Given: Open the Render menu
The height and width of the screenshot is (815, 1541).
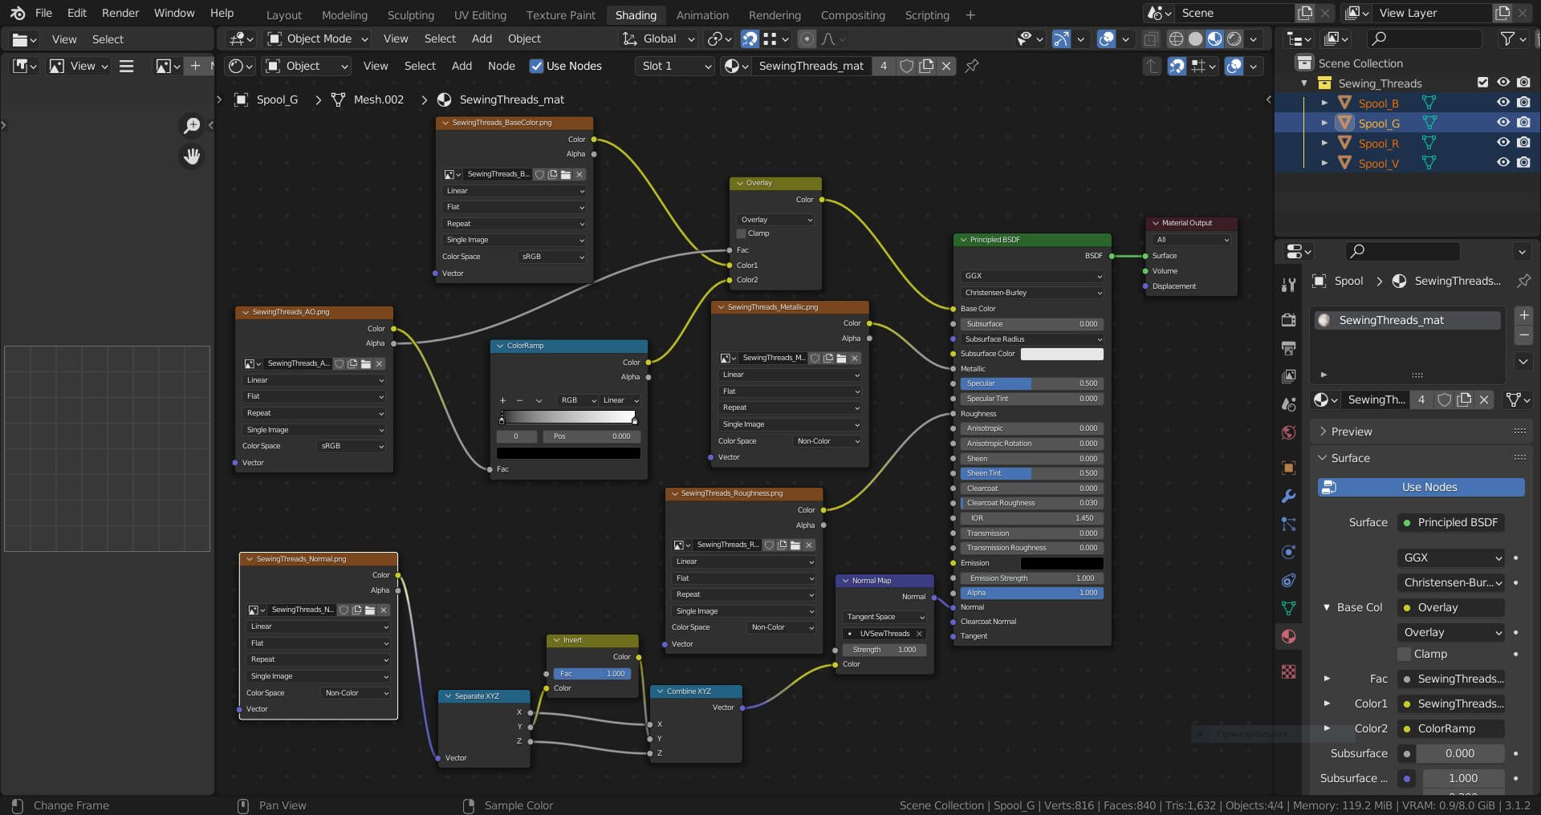Looking at the screenshot, I should 120,13.
